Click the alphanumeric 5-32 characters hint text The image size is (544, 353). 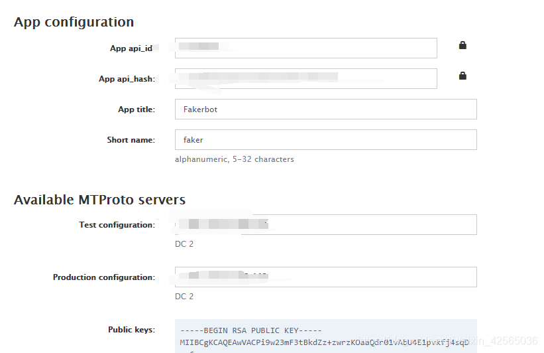click(234, 159)
